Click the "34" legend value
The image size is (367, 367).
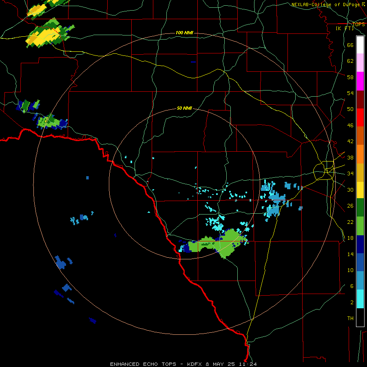[x=350, y=174]
